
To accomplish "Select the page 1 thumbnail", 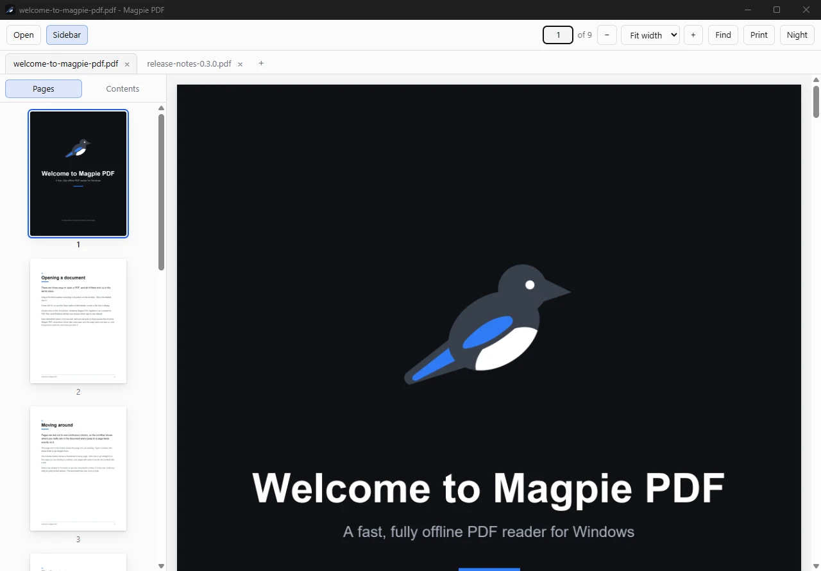I will pos(78,174).
